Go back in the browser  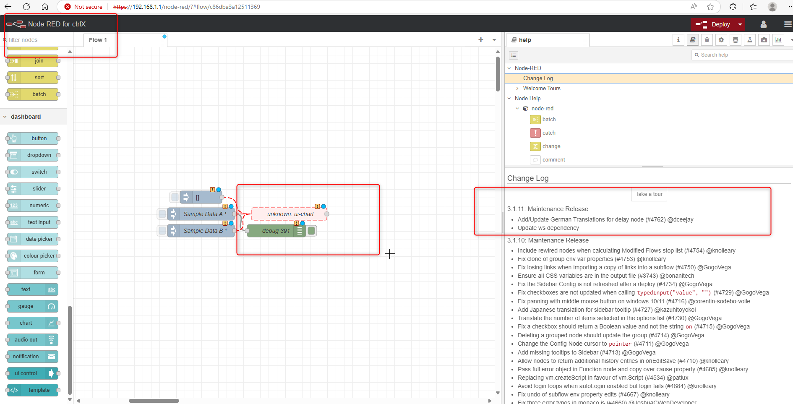pos(8,7)
